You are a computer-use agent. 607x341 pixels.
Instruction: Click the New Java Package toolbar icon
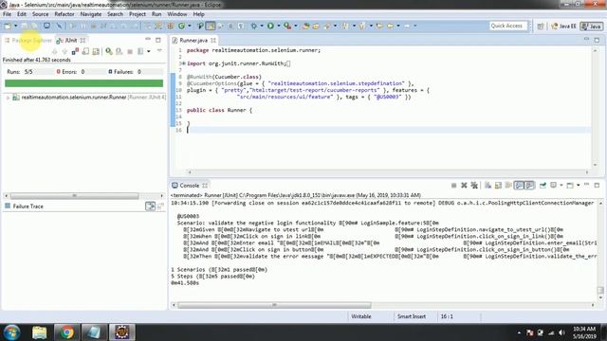click(x=171, y=26)
